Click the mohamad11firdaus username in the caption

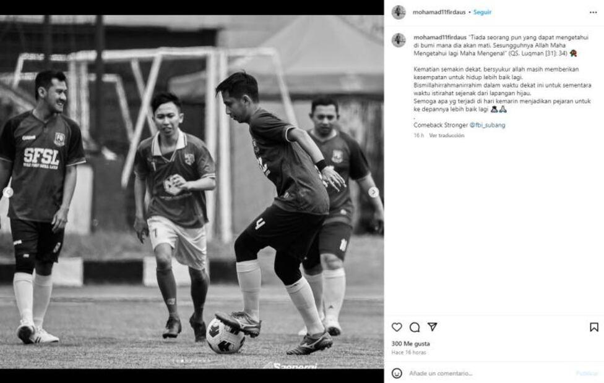coord(440,37)
